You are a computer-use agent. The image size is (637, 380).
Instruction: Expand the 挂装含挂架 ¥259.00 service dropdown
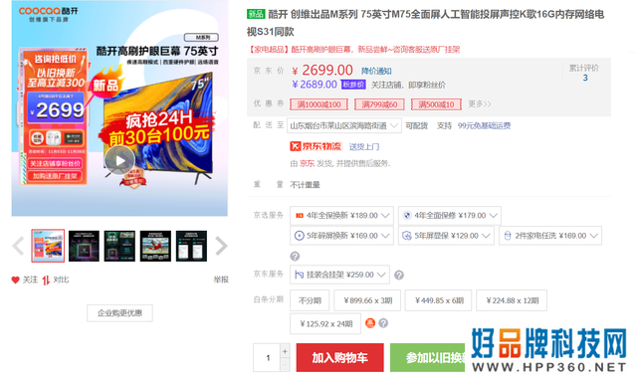[339, 275]
